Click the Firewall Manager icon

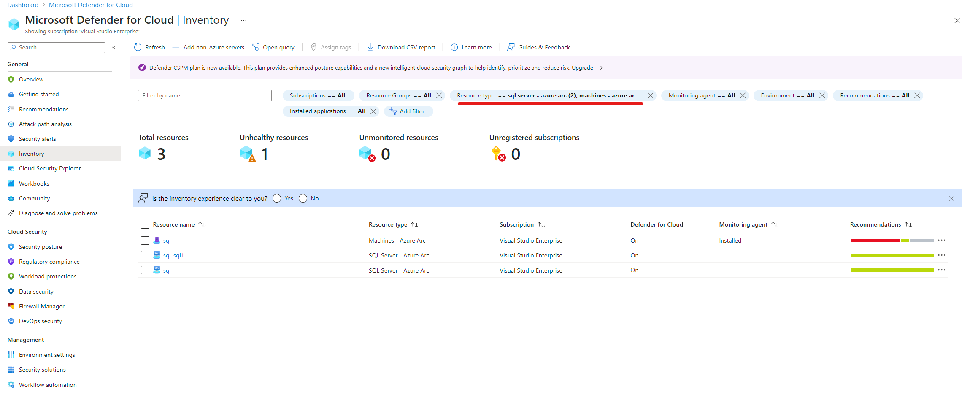(x=11, y=306)
